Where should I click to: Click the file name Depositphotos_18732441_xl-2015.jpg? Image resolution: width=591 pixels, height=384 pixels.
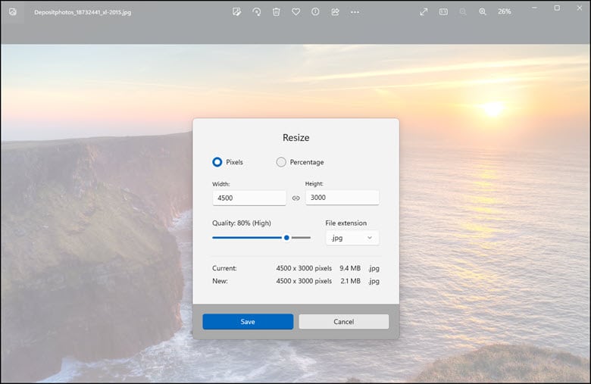[83, 12]
